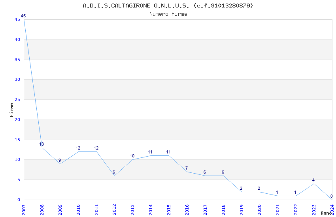Click the data label 12 above year 2011

96,148
